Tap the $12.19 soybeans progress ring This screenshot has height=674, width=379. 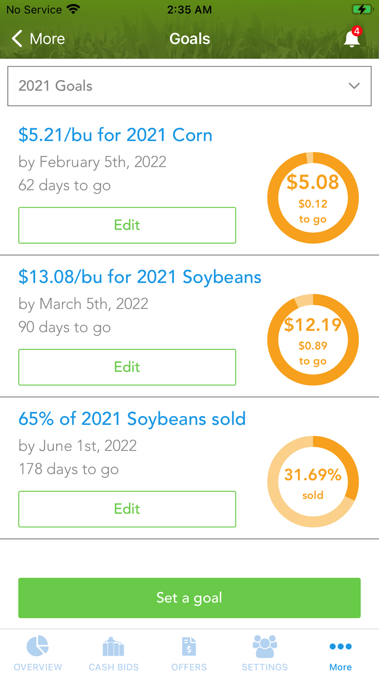[313, 339]
